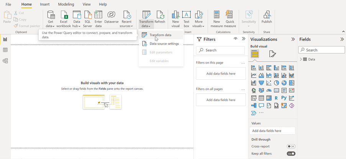Image resolution: width=346 pixels, height=159 pixels.
Task: Open the SQL Server connector
Action: 88,19
